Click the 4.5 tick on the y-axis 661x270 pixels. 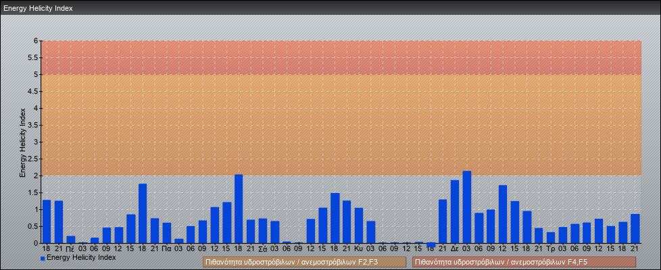click(x=34, y=91)
